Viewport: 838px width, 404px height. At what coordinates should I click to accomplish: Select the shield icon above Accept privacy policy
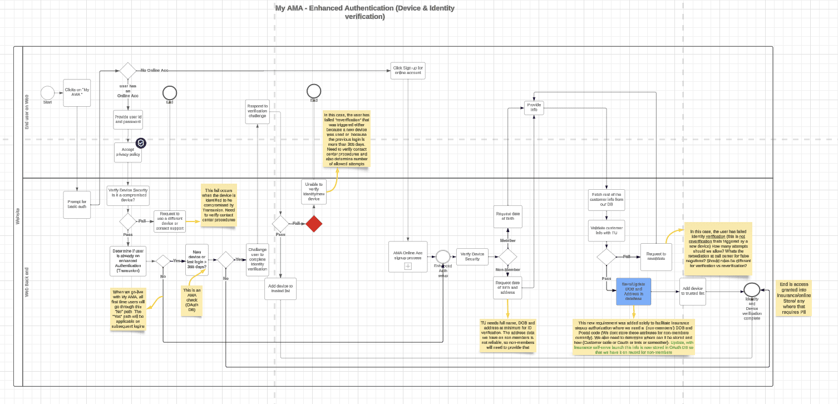(x=141, y=144)
